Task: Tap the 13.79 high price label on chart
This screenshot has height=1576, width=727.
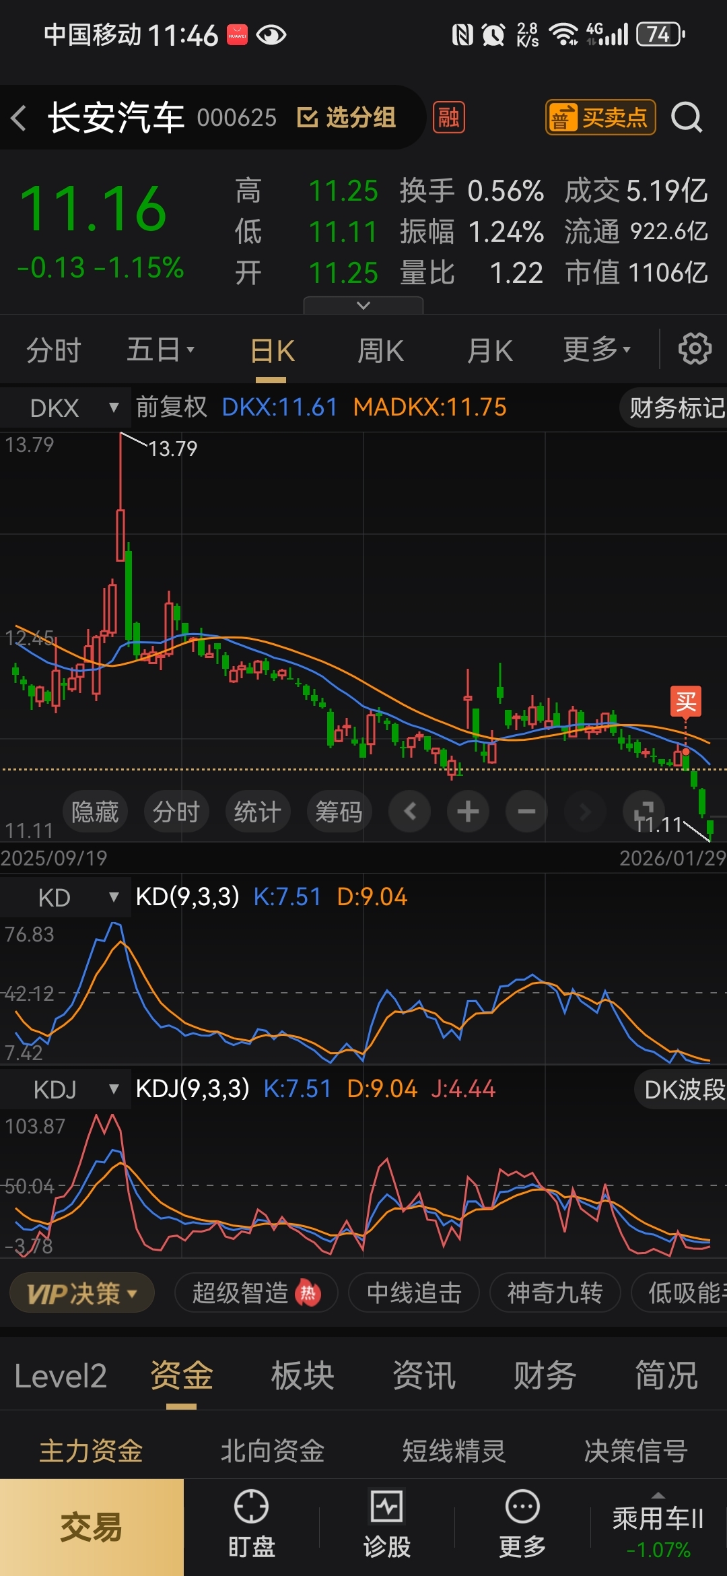Action: [x=173, y=449]
